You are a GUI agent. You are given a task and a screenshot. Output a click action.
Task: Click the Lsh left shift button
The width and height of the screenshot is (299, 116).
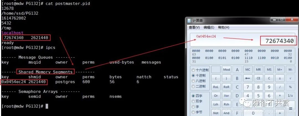point(216,104)
